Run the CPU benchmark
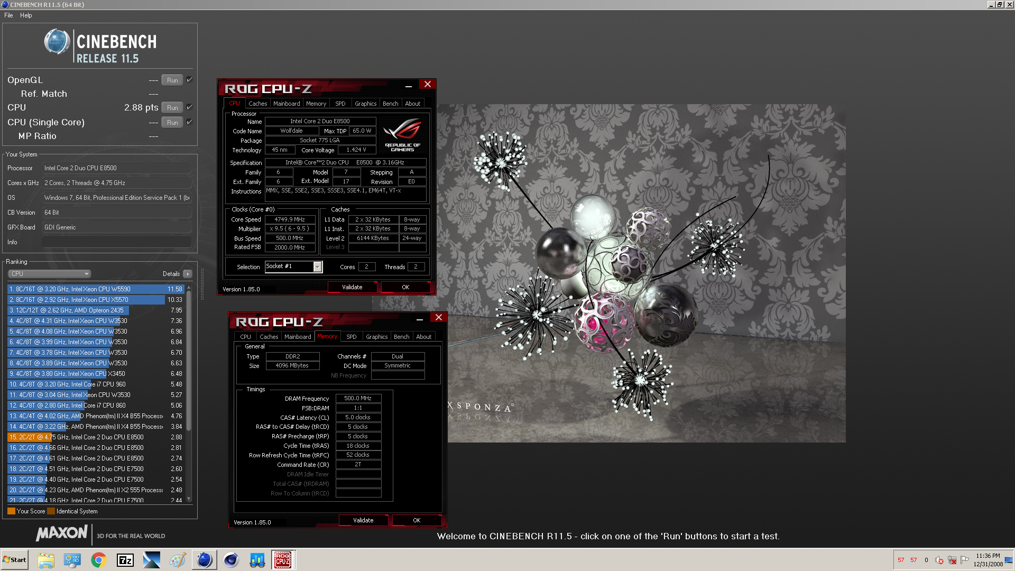 [172, 108]
